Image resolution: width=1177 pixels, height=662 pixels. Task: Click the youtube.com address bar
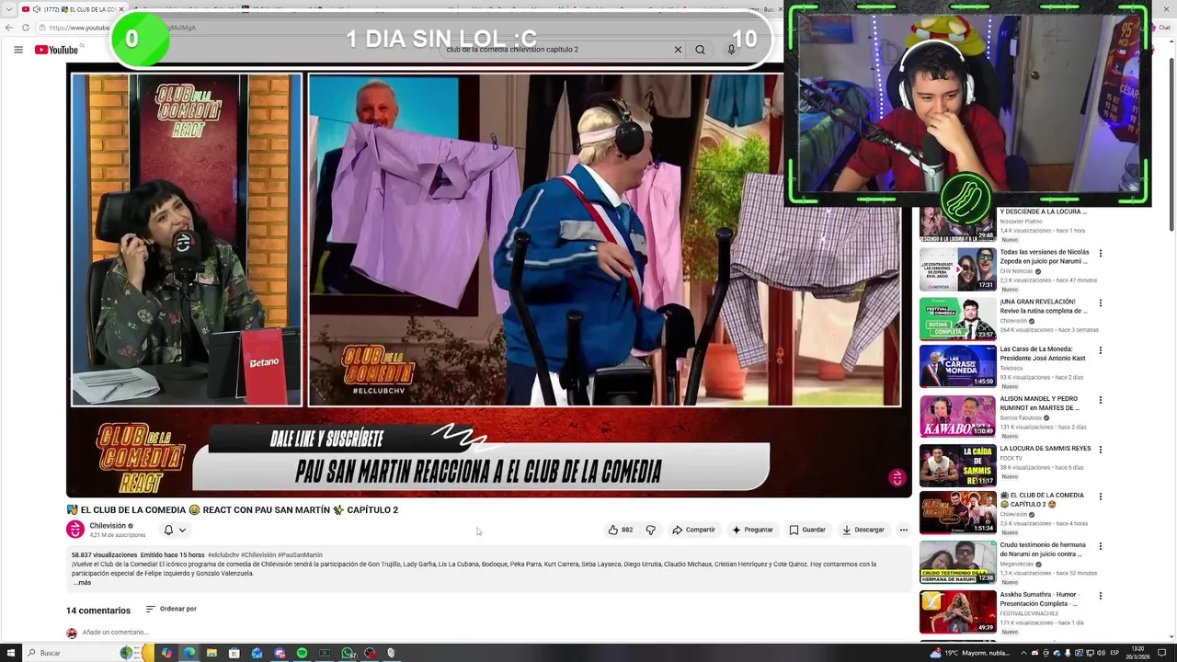(78, 28)
